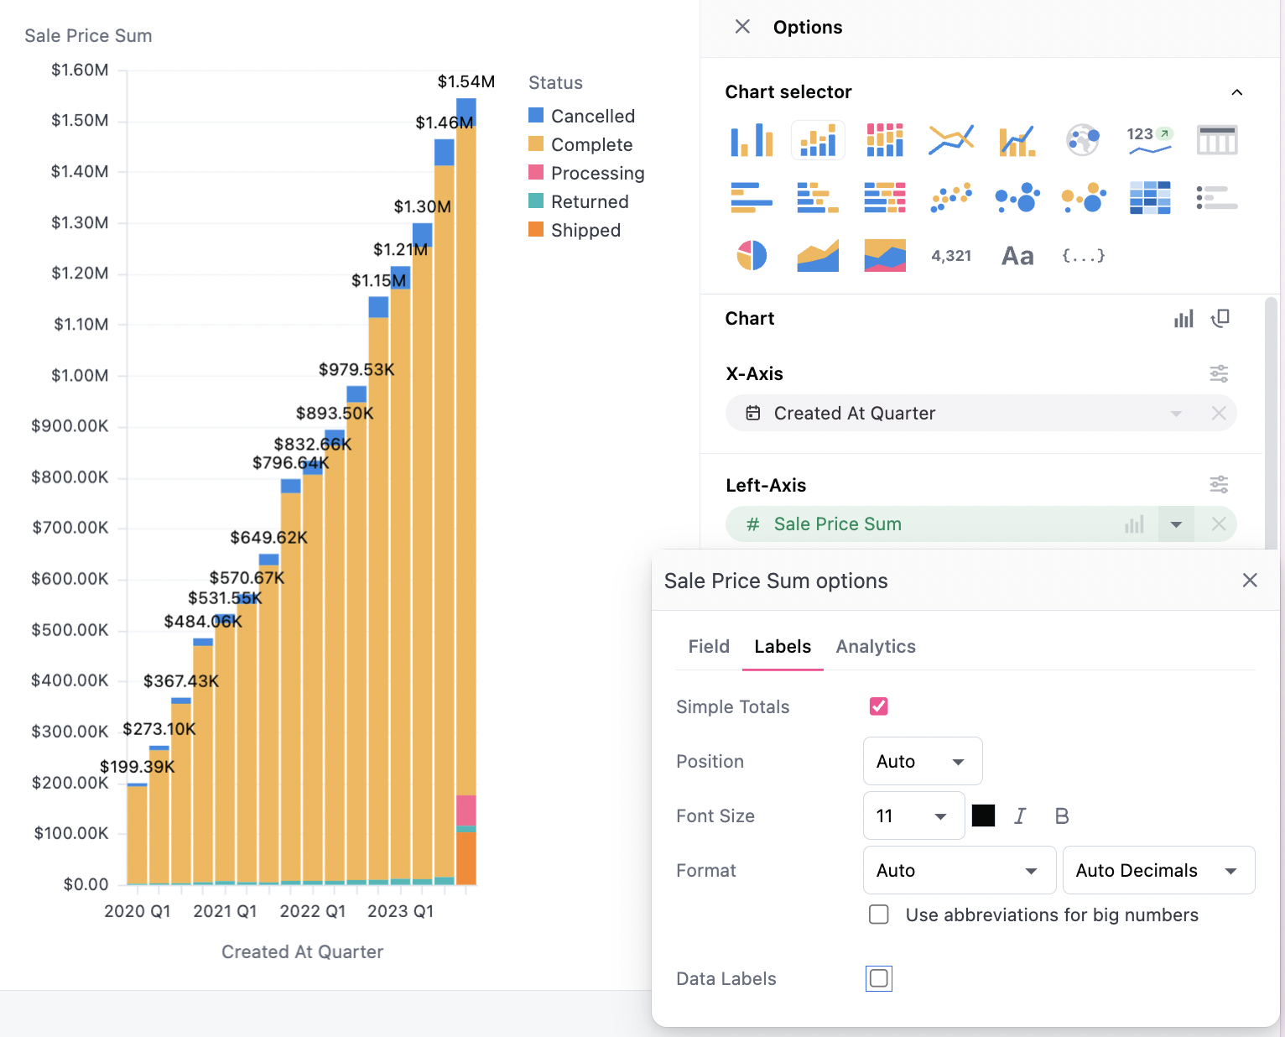Open the Auto Decimals dropdown

[1158, 871]
